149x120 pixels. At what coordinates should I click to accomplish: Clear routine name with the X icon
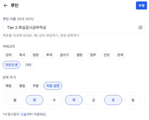[140, 28]
